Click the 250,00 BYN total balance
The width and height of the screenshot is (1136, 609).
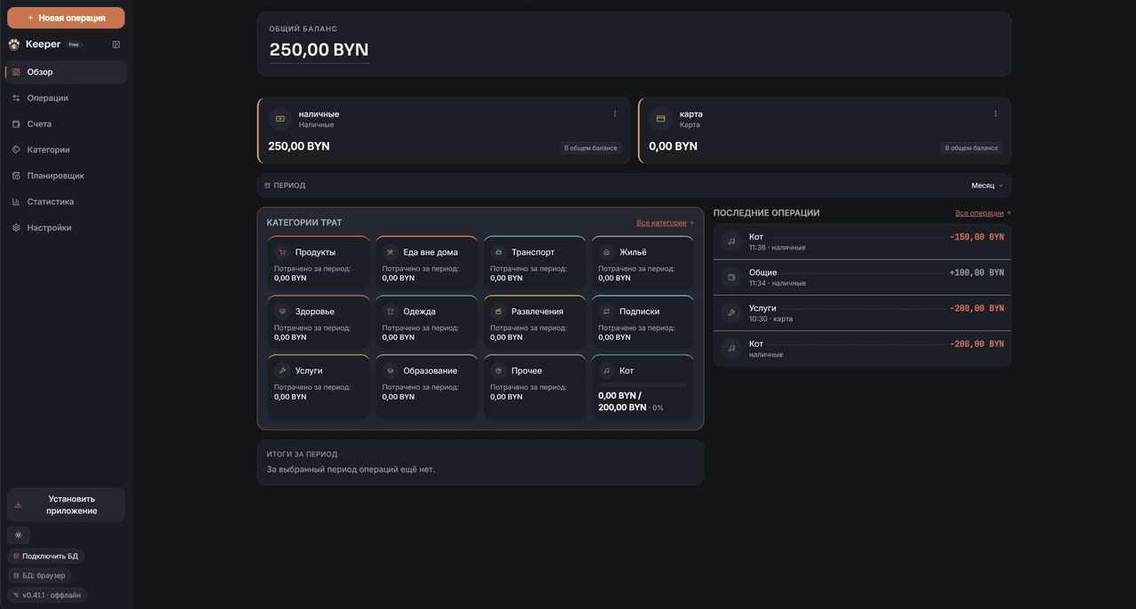pyautogui.click(x=319, y=50)
